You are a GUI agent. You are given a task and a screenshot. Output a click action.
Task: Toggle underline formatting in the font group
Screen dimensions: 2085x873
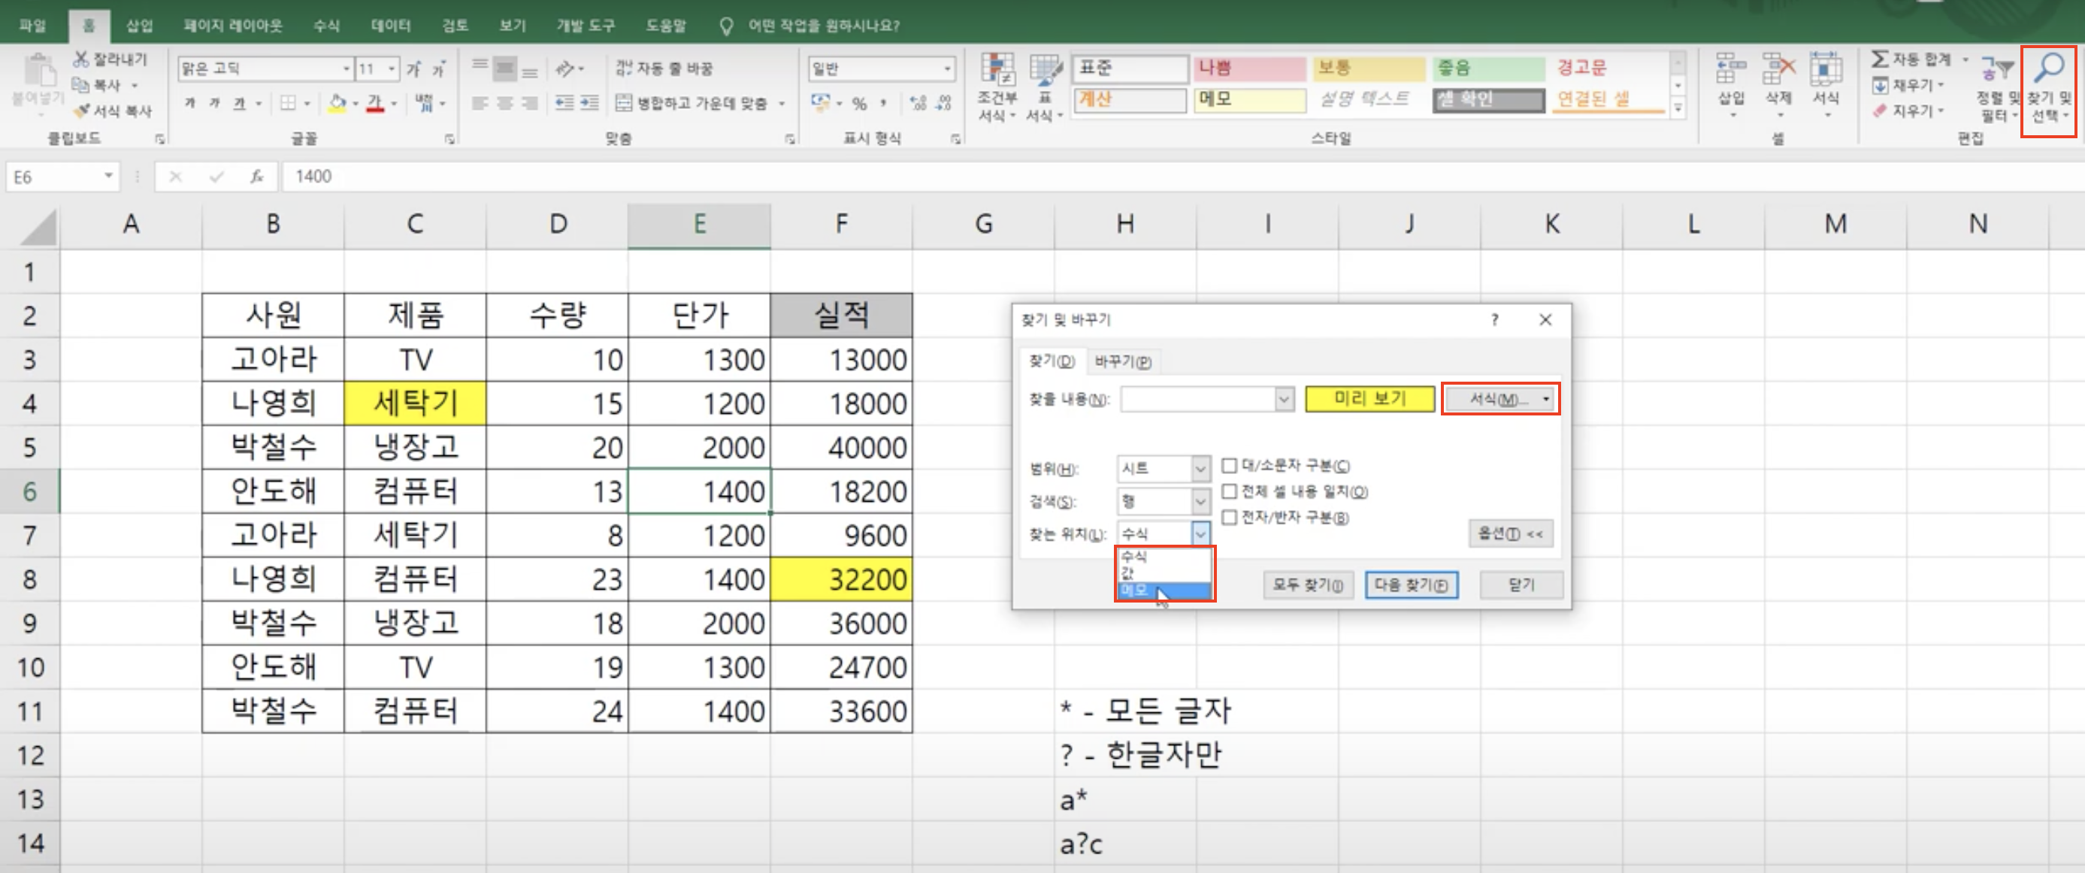(240, 103)
